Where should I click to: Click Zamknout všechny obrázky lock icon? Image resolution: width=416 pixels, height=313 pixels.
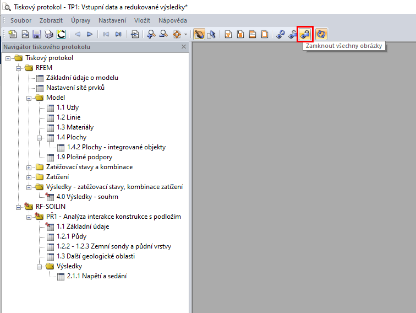pos(305,34)
